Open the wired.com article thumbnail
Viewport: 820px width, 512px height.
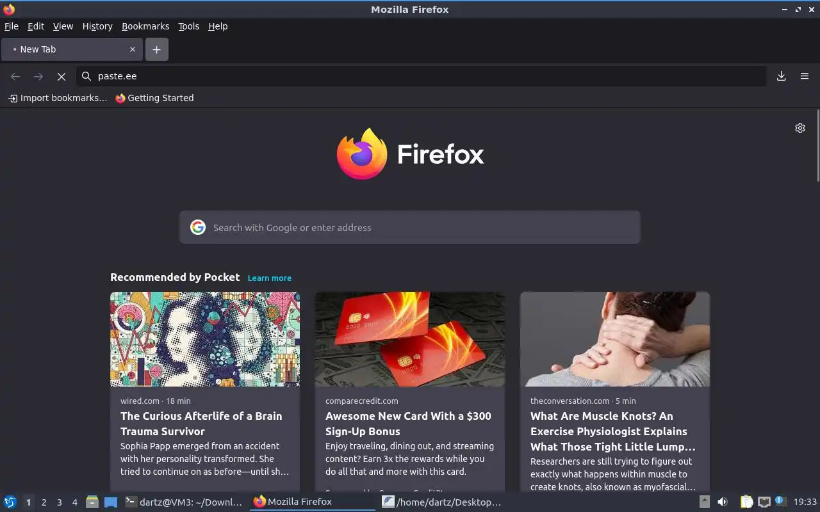coord(205,339)
